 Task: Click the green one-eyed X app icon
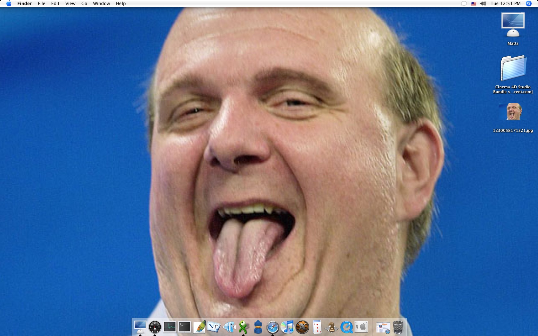pyautogui.click(x=244, y=327)
